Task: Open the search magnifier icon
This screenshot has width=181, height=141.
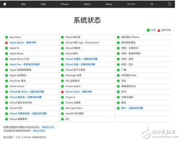Action: point(152,4)
